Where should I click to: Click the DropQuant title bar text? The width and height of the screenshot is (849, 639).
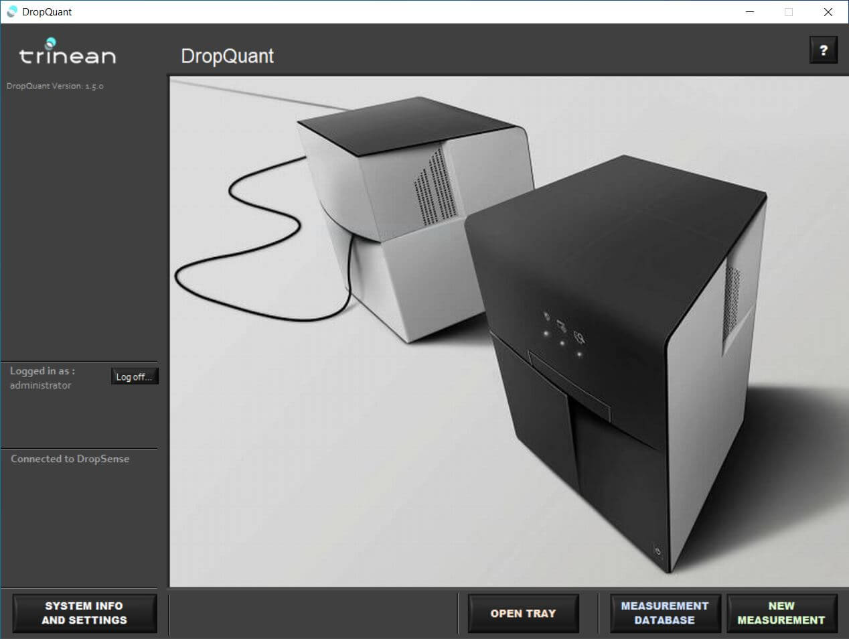[x=44, y=11]
